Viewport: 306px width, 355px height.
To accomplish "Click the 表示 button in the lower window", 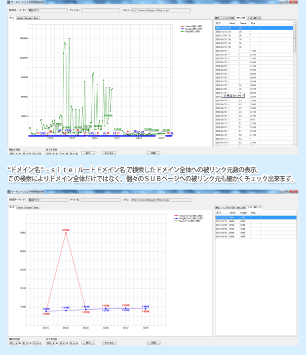I will pos(88,343).
